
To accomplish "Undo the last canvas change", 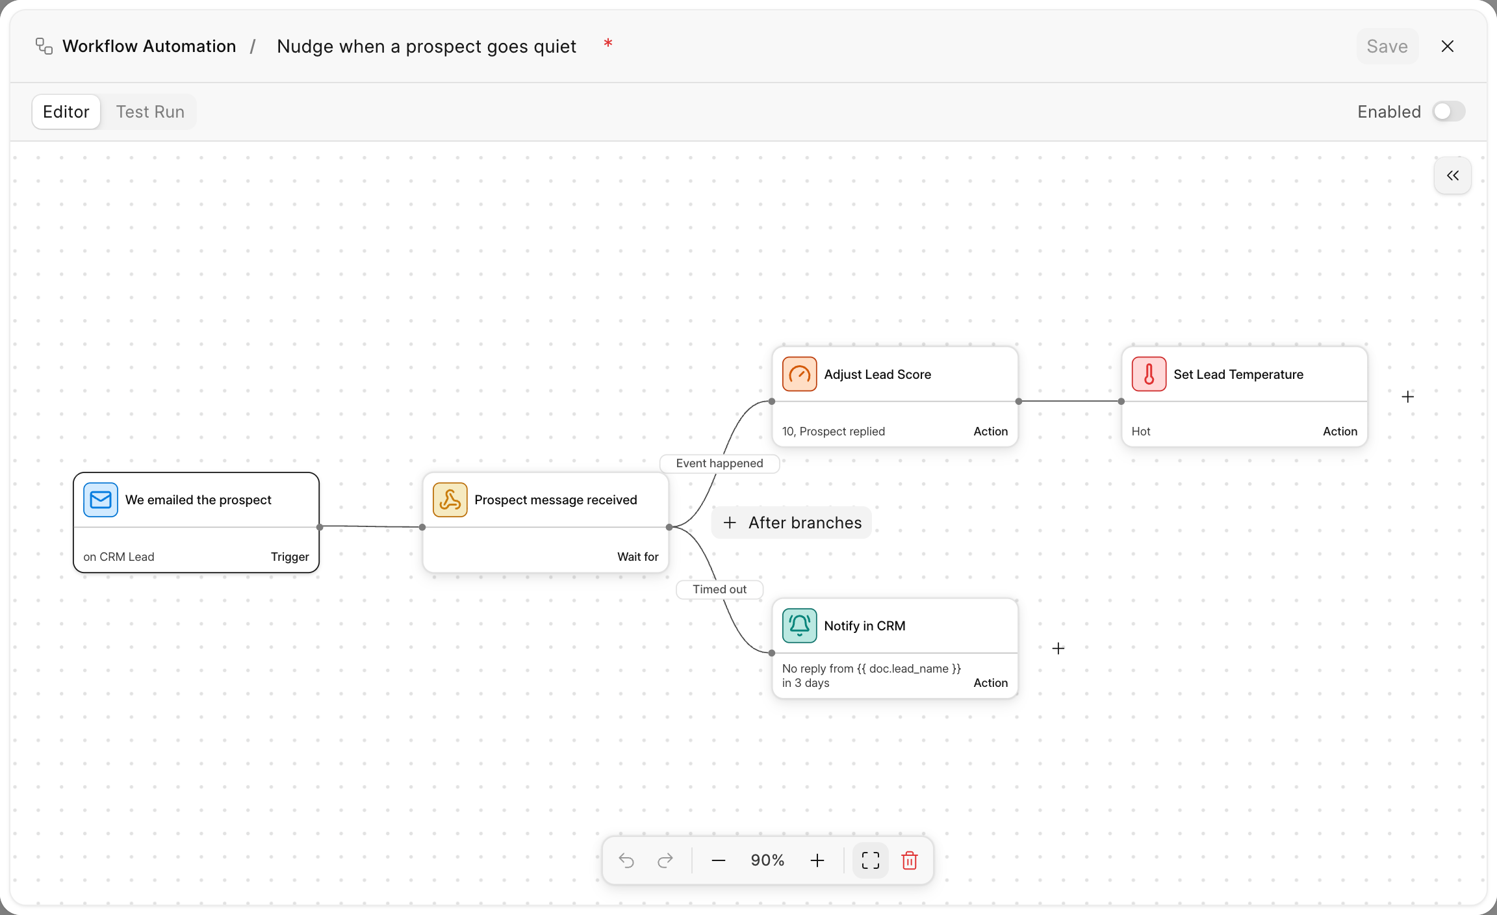I will pos(626,860).
